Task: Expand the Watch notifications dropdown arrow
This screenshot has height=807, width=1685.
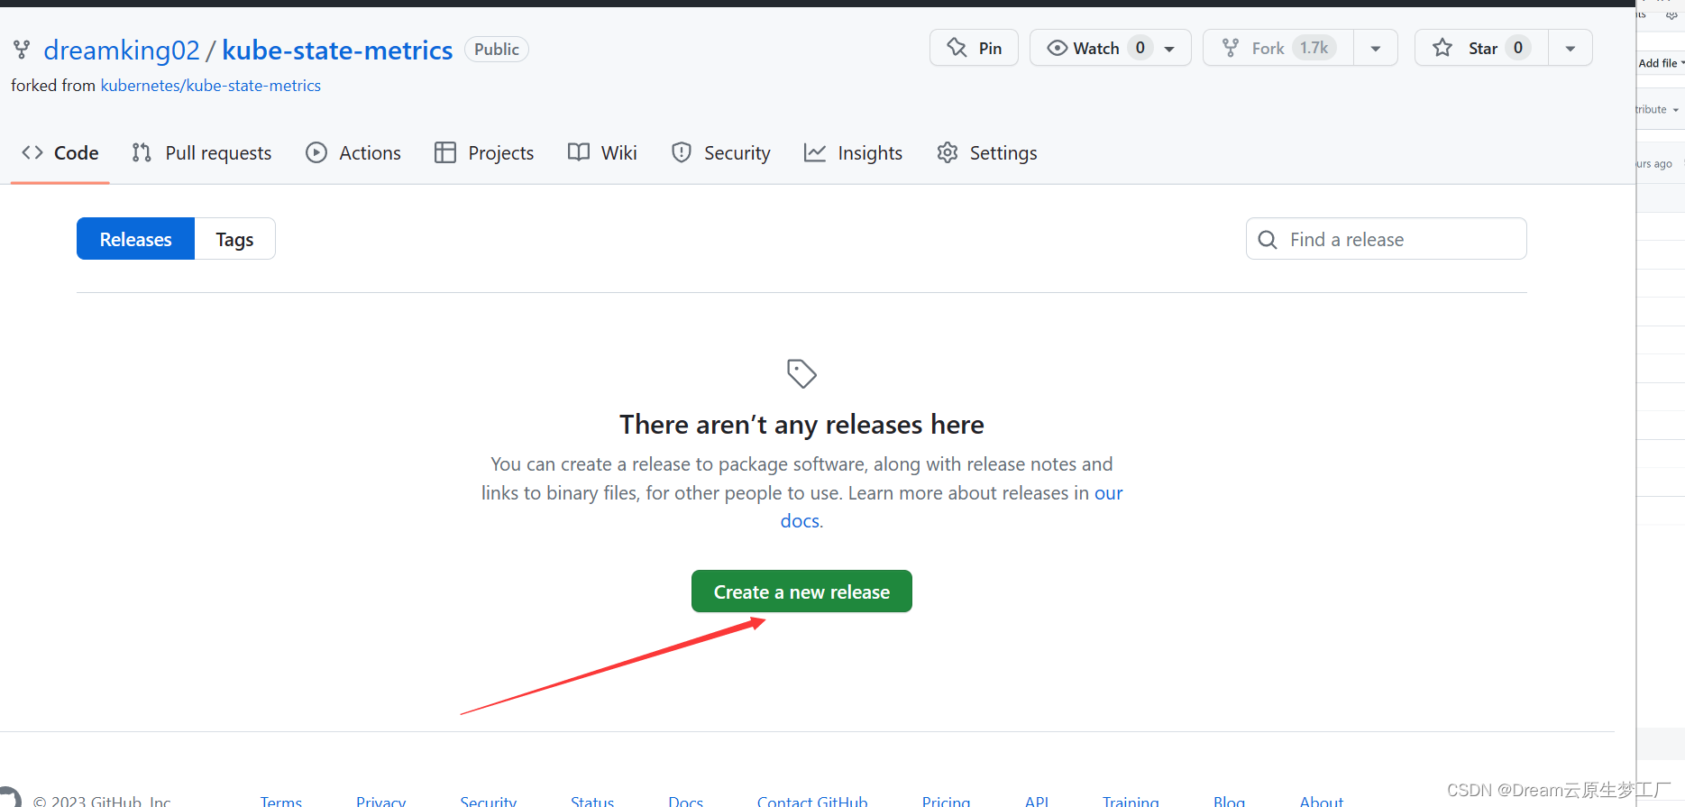Action: [1170, 49]
